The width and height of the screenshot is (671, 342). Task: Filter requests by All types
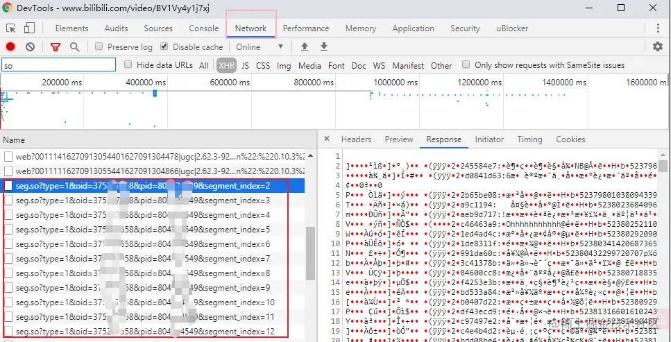point(204,65)
